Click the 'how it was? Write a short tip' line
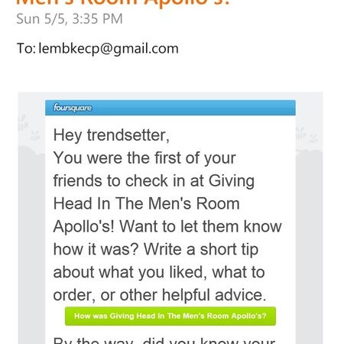 [156, 249]
